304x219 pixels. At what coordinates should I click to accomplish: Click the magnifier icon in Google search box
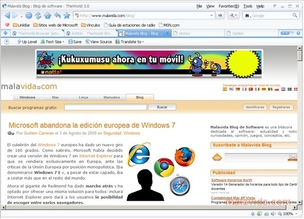295,15
